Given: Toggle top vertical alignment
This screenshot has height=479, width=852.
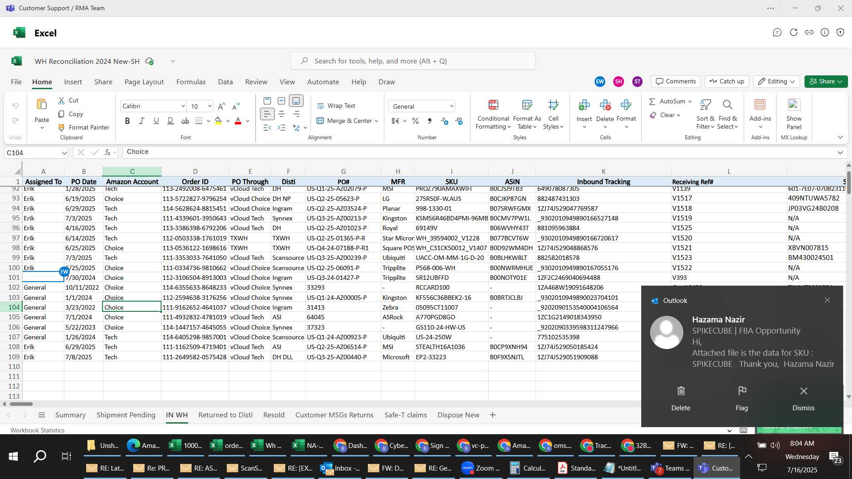Looking at the screenshot, I should (x=267, y=101).
